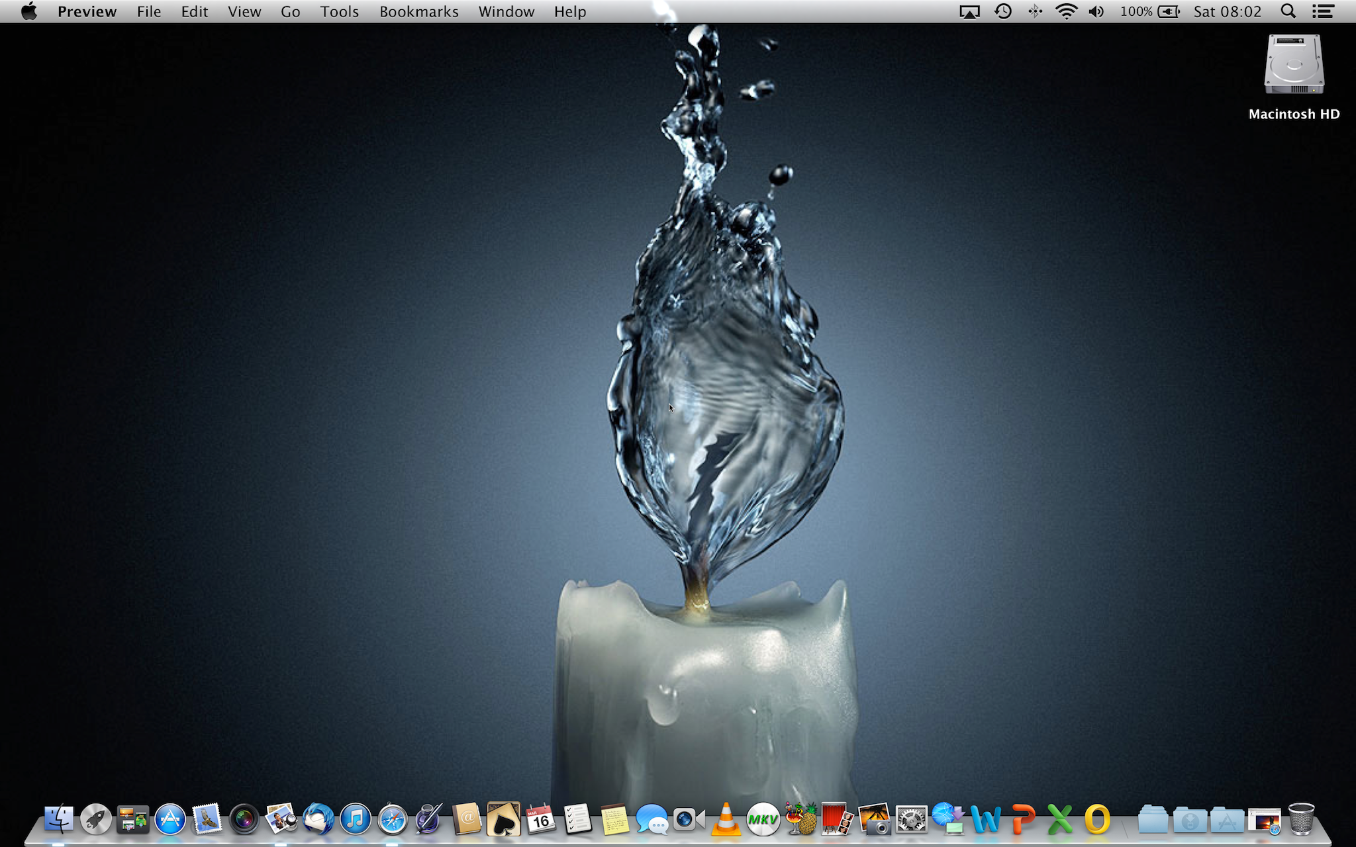Open the Tools menu
Image resolution: width=1356 pixels, height=847 pixels.
[339, 11]
